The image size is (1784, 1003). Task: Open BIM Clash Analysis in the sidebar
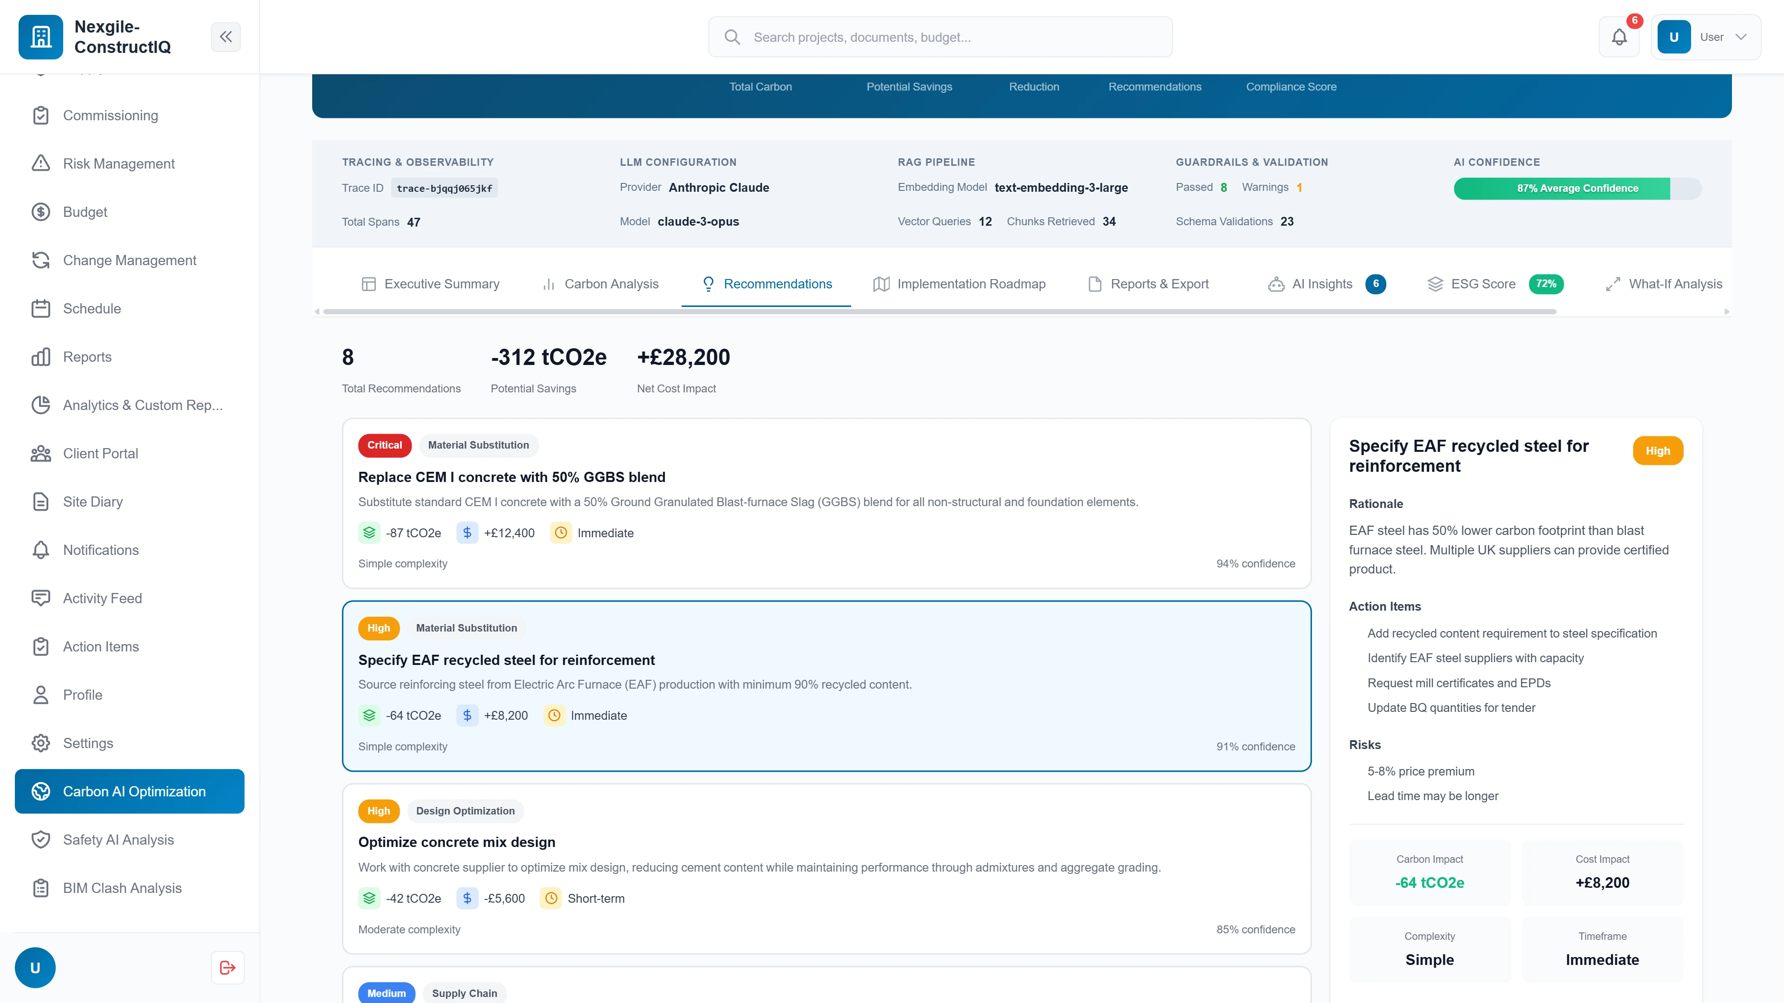(x=122, y=887)
